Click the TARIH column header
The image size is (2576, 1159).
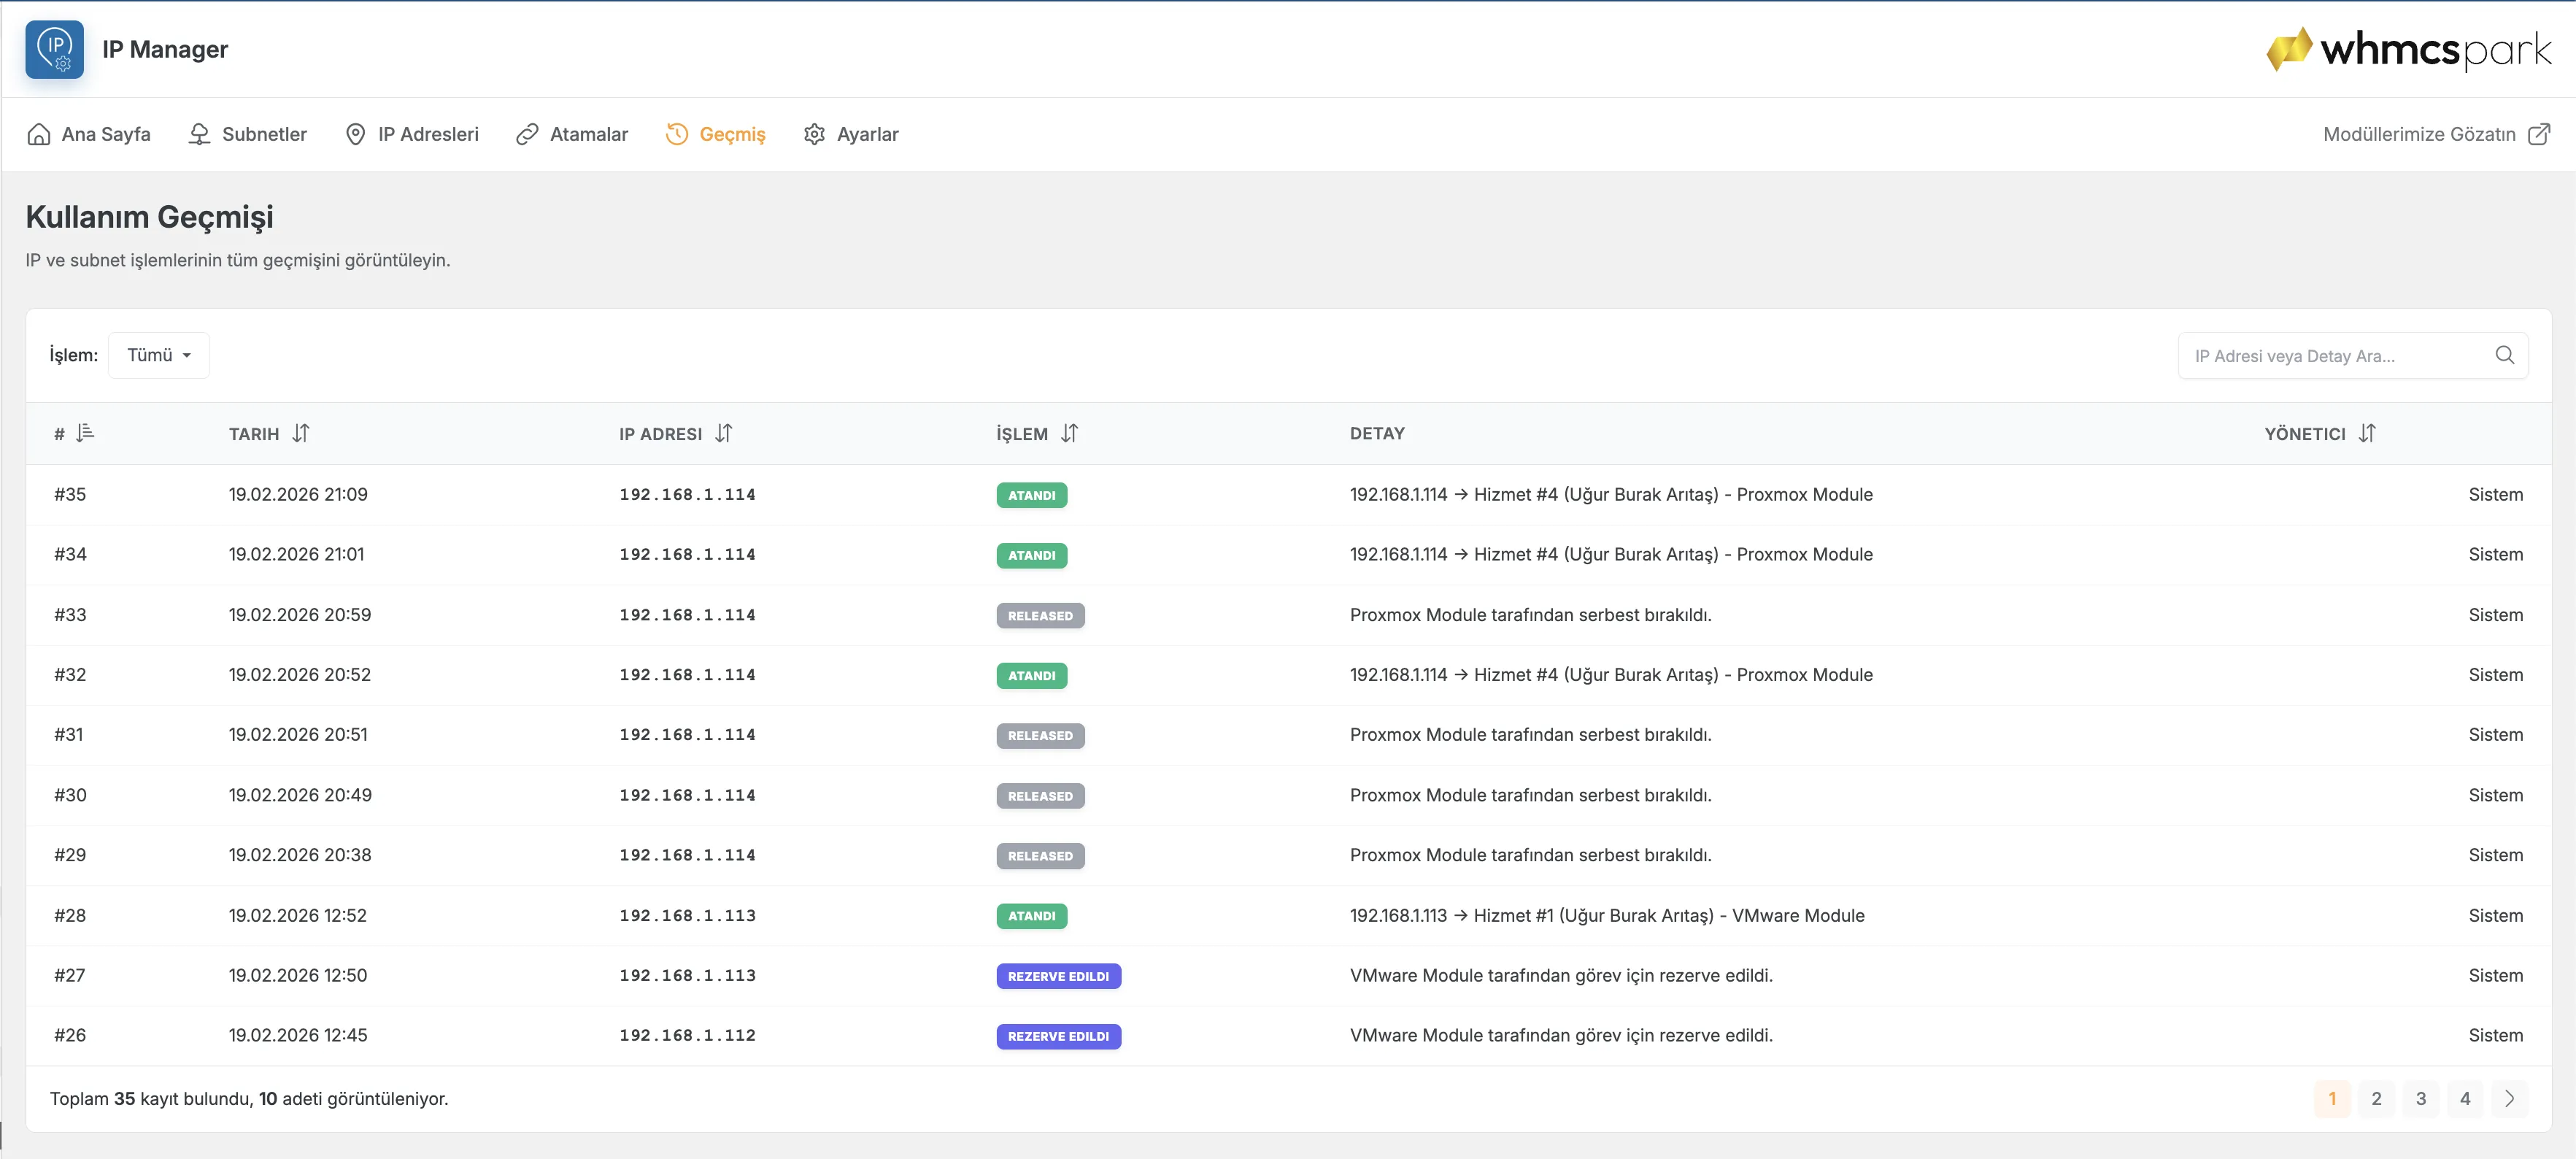click(254, 434)
